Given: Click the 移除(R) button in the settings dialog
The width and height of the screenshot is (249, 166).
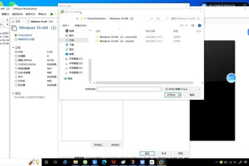Looking at the screenshot, I should pos(115,145).
